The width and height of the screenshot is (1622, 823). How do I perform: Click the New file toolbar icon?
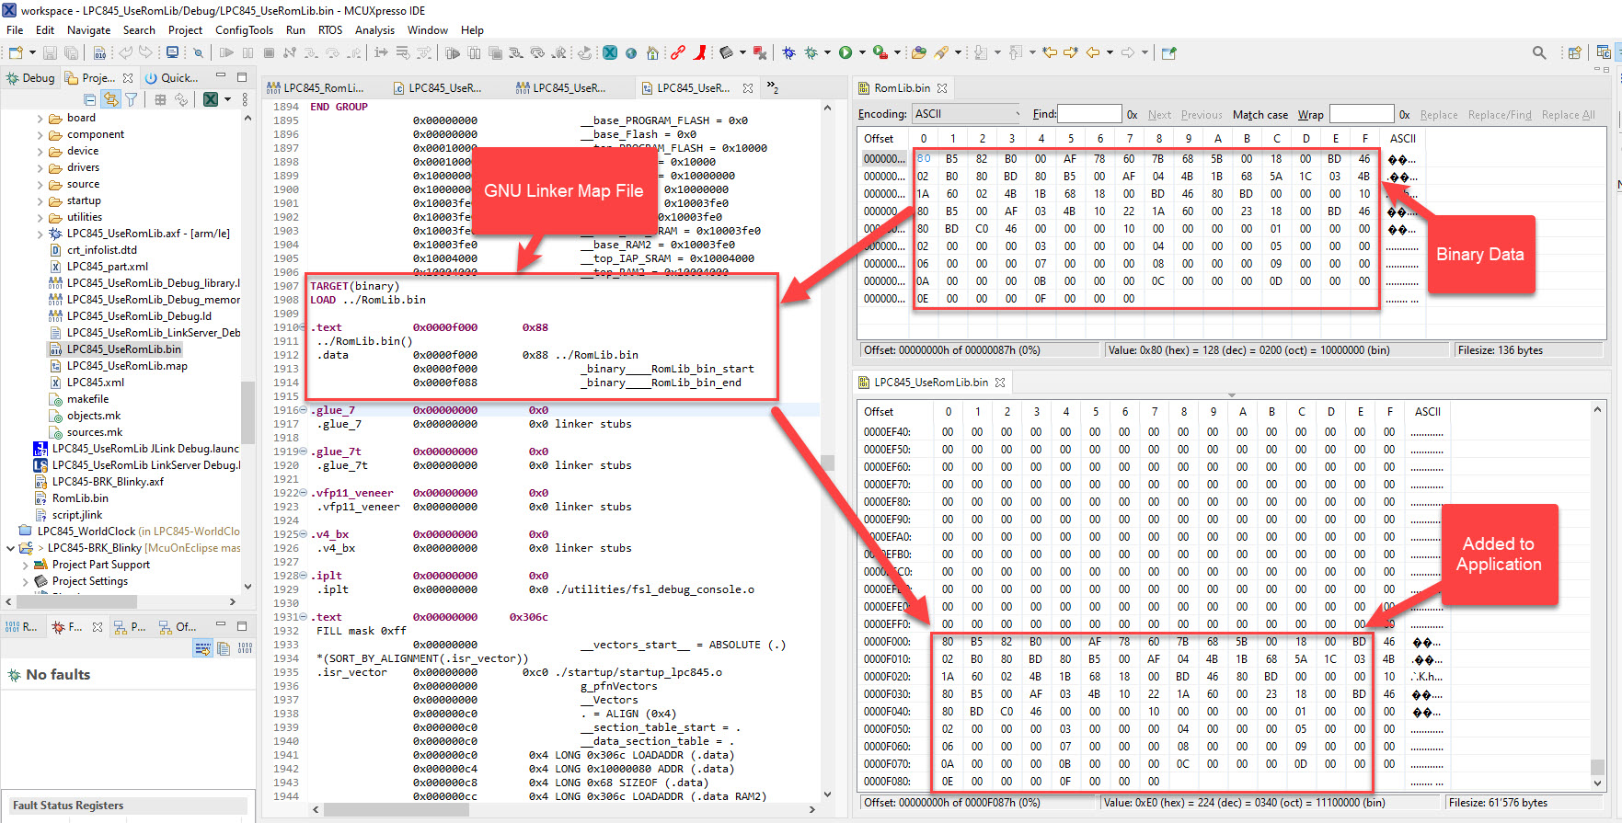click(15, 53)
